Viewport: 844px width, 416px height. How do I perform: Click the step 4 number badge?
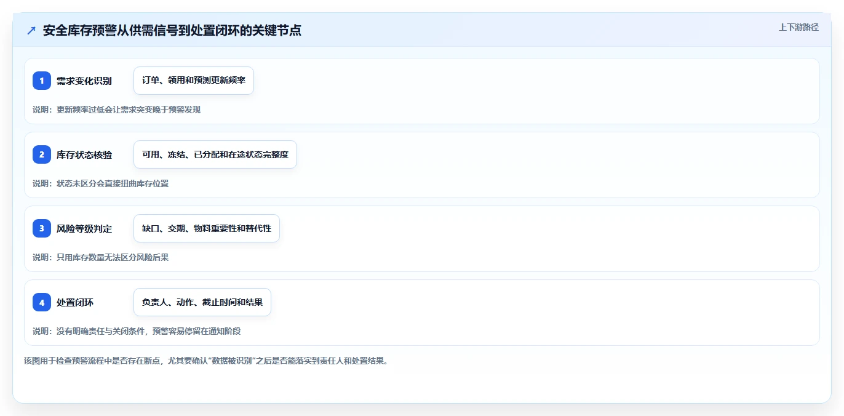coord(42,302)
